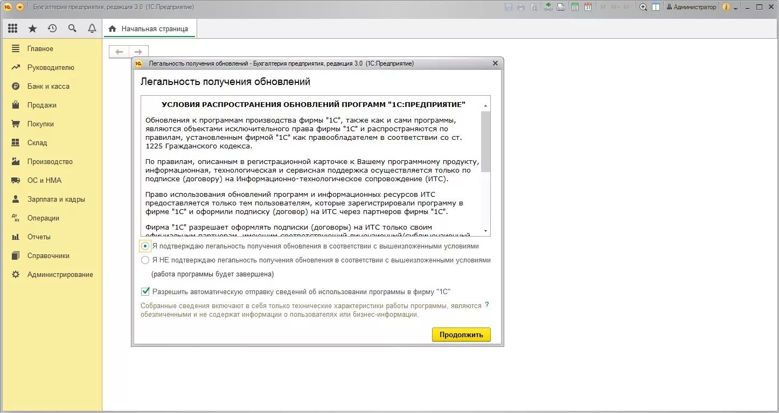Click the Продолжить button

[x=461, y=334]
